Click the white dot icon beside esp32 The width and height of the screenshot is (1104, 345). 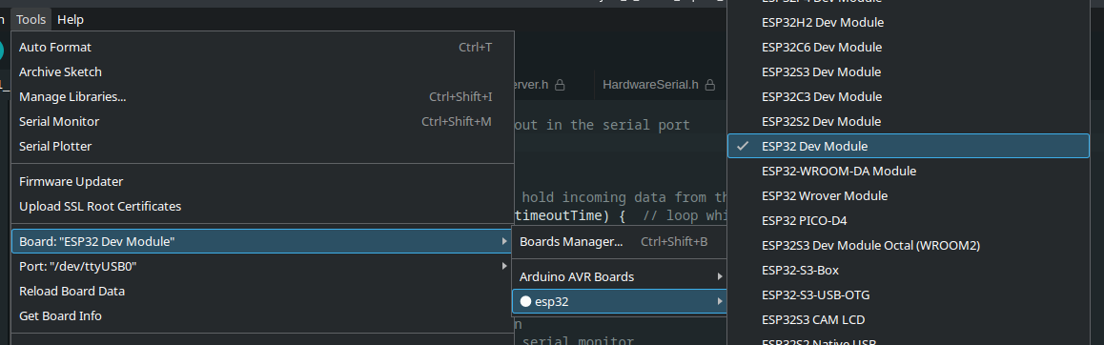(x=525, y=301)
